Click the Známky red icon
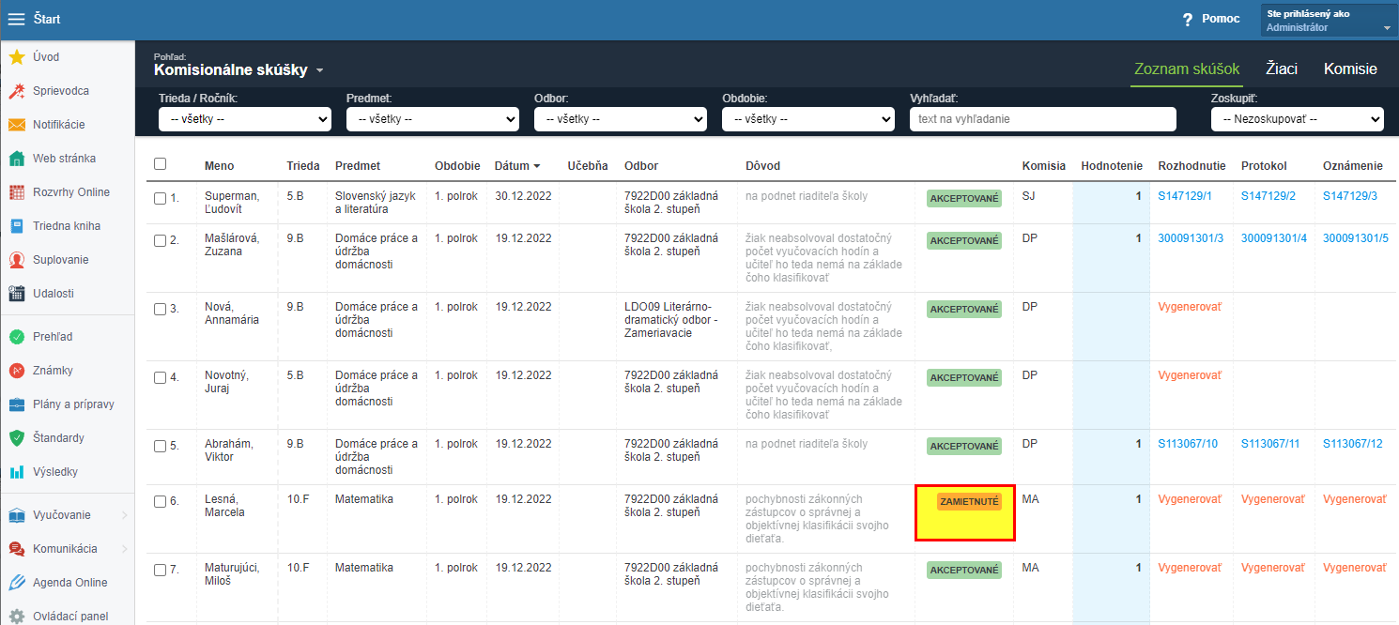Screen dimensions: 1399x625 pos(17,371)
